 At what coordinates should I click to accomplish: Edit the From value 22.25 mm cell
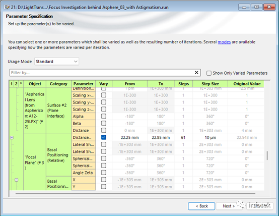130,137
